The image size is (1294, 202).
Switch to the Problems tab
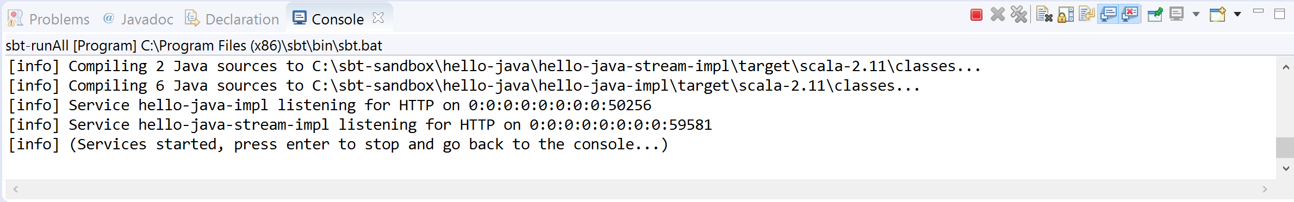(x=48, y=19)
